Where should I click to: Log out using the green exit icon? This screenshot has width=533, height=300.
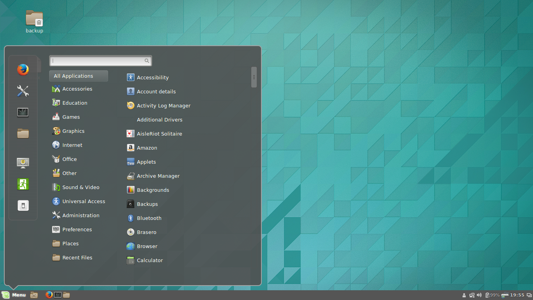click(23, 184)
